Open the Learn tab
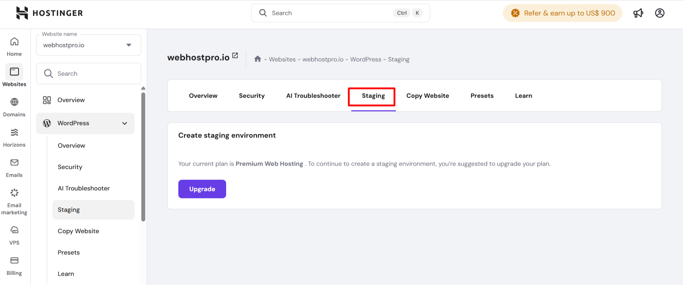 pos(524,95)
